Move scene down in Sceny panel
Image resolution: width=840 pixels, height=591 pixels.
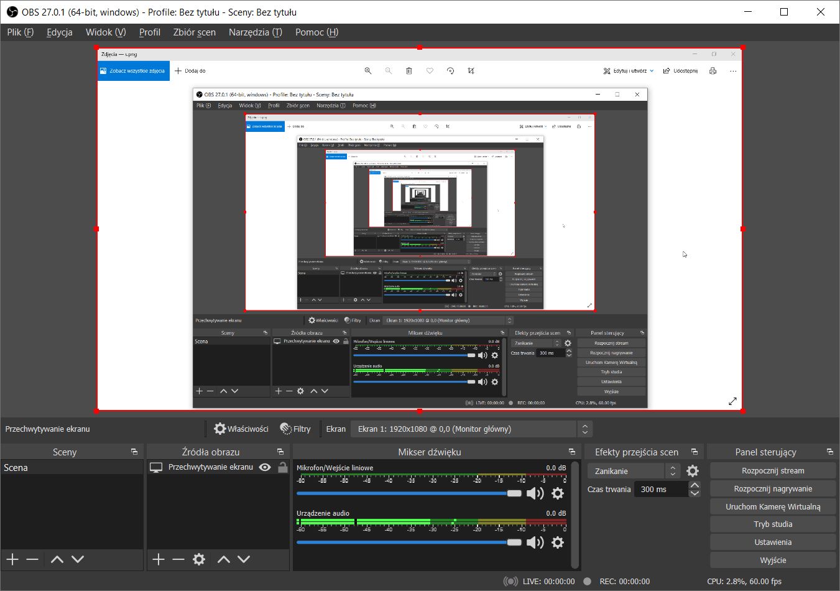[78, 559]
